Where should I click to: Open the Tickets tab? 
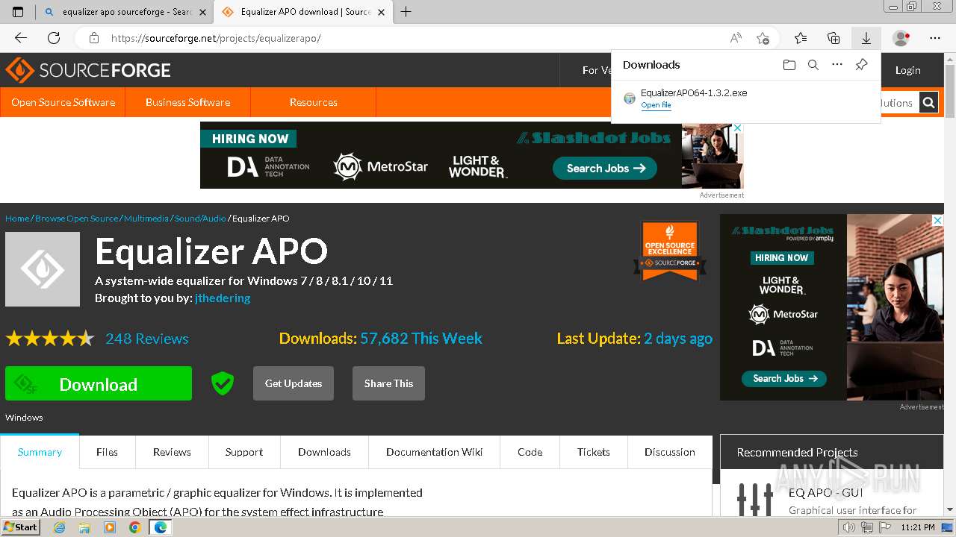click(x=594, y=452)
